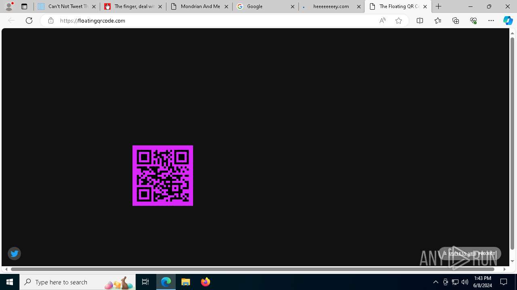This screenshot has width=517, height=290.
Task: Open the notification center icon
Action: pyautogui.click(x=504, y=282)
